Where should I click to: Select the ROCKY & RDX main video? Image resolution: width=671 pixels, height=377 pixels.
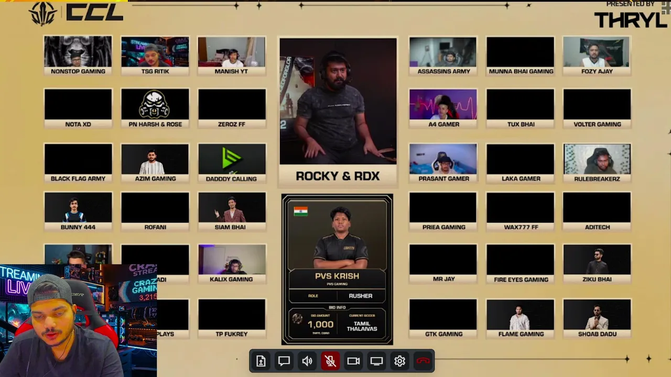click(338, 111)
